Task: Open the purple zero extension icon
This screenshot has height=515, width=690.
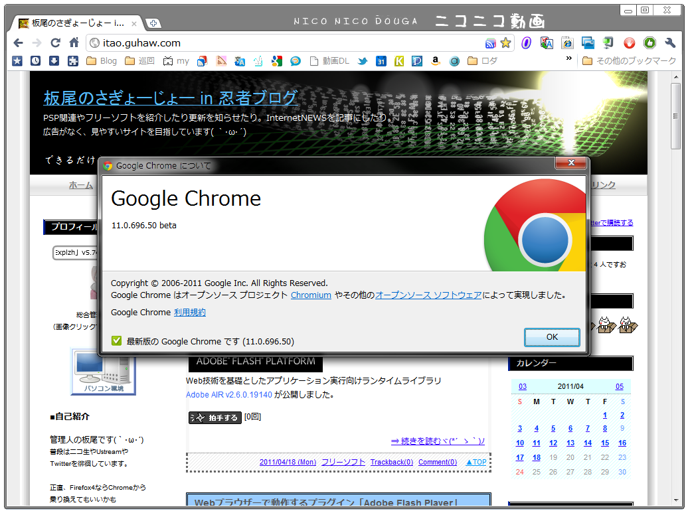Action: [527, 42]
